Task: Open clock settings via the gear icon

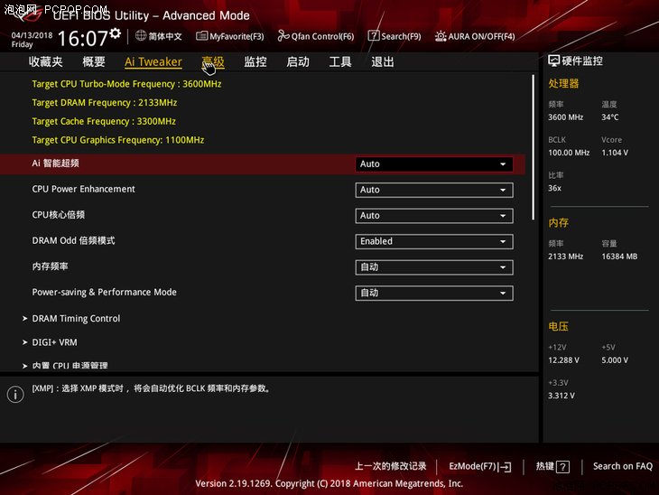Action: click(x=116, y=33)
